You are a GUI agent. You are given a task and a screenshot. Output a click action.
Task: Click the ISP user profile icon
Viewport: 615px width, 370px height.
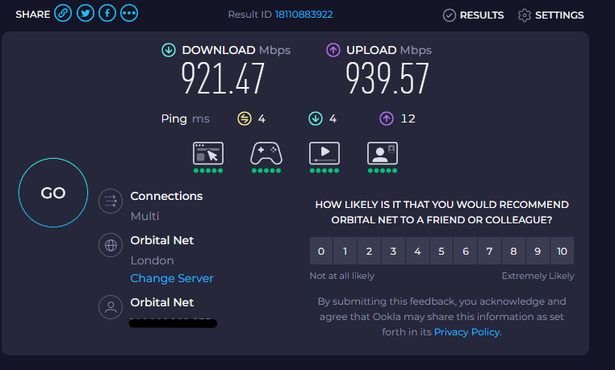point(111,307)
